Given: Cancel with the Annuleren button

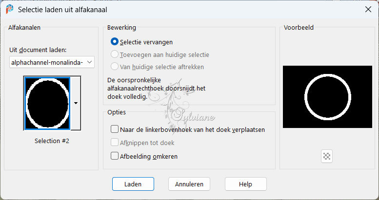Looking at the screenshot, I should (x=189, y=184).
